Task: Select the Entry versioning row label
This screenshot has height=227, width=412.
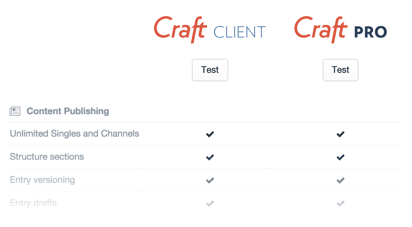Action: coord(42,180)
